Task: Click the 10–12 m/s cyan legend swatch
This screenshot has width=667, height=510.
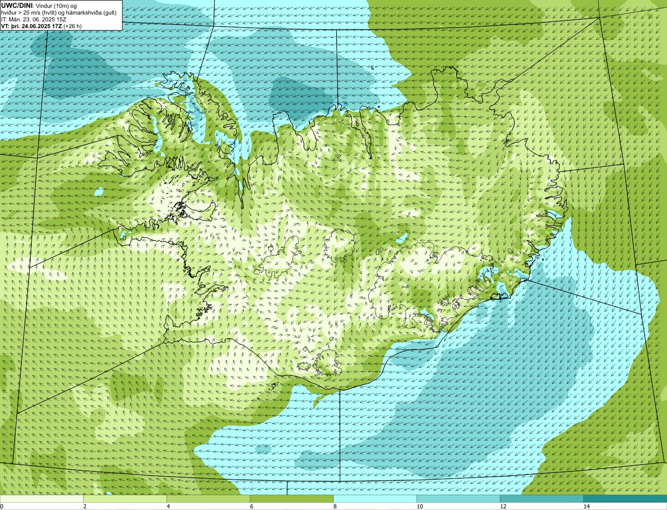Action: 459,499
